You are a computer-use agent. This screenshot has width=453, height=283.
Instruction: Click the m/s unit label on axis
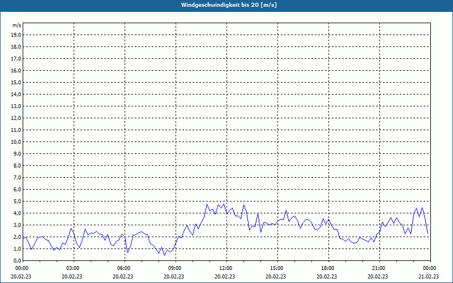(x=16, y=25)
